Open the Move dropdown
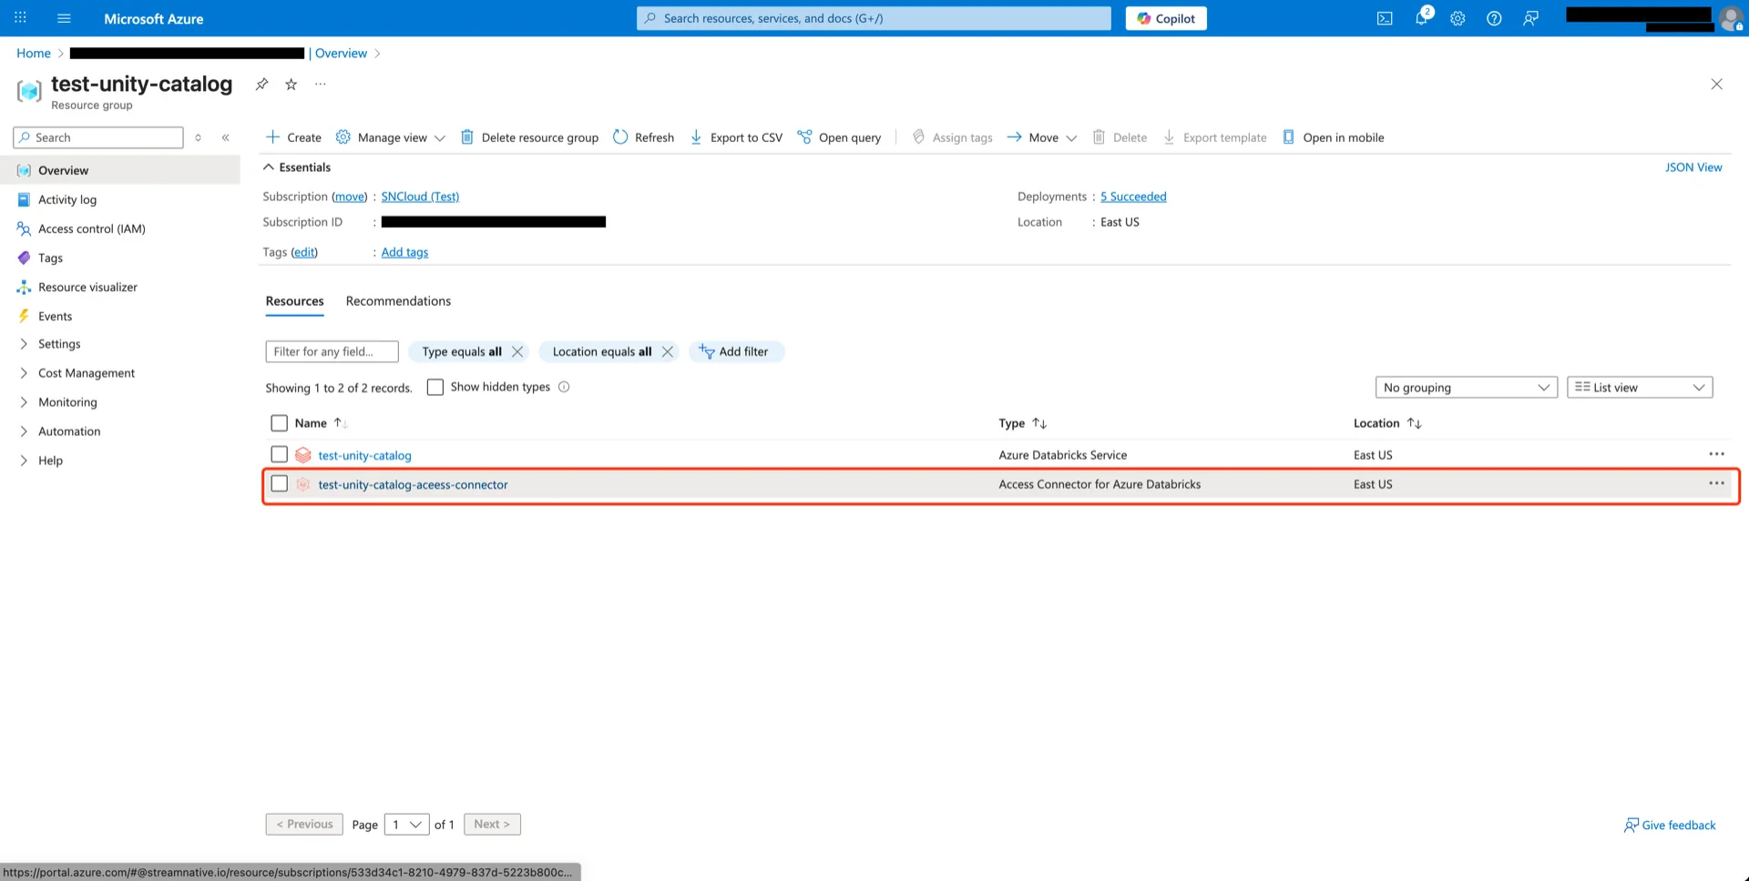Viewport: 1749px width, 881px height. 1042,137
